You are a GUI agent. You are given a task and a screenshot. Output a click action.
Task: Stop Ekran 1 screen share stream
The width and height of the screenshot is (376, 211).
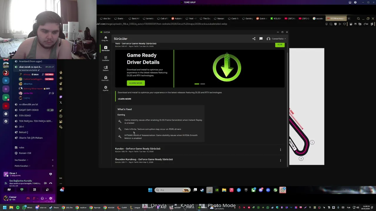[x=51, y=174]
